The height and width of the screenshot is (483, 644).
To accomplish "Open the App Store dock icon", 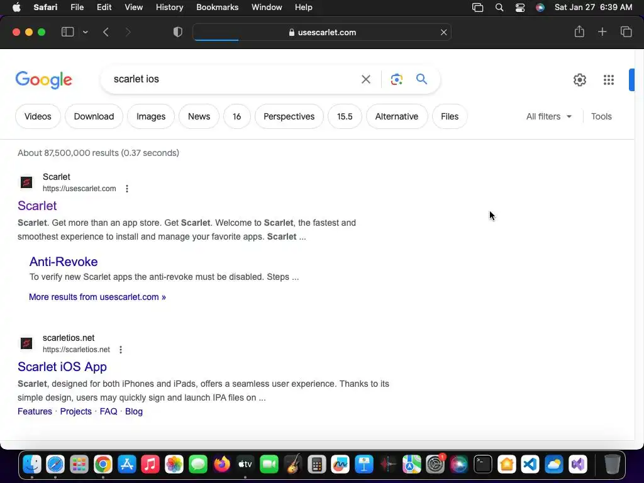I will 126,465.
